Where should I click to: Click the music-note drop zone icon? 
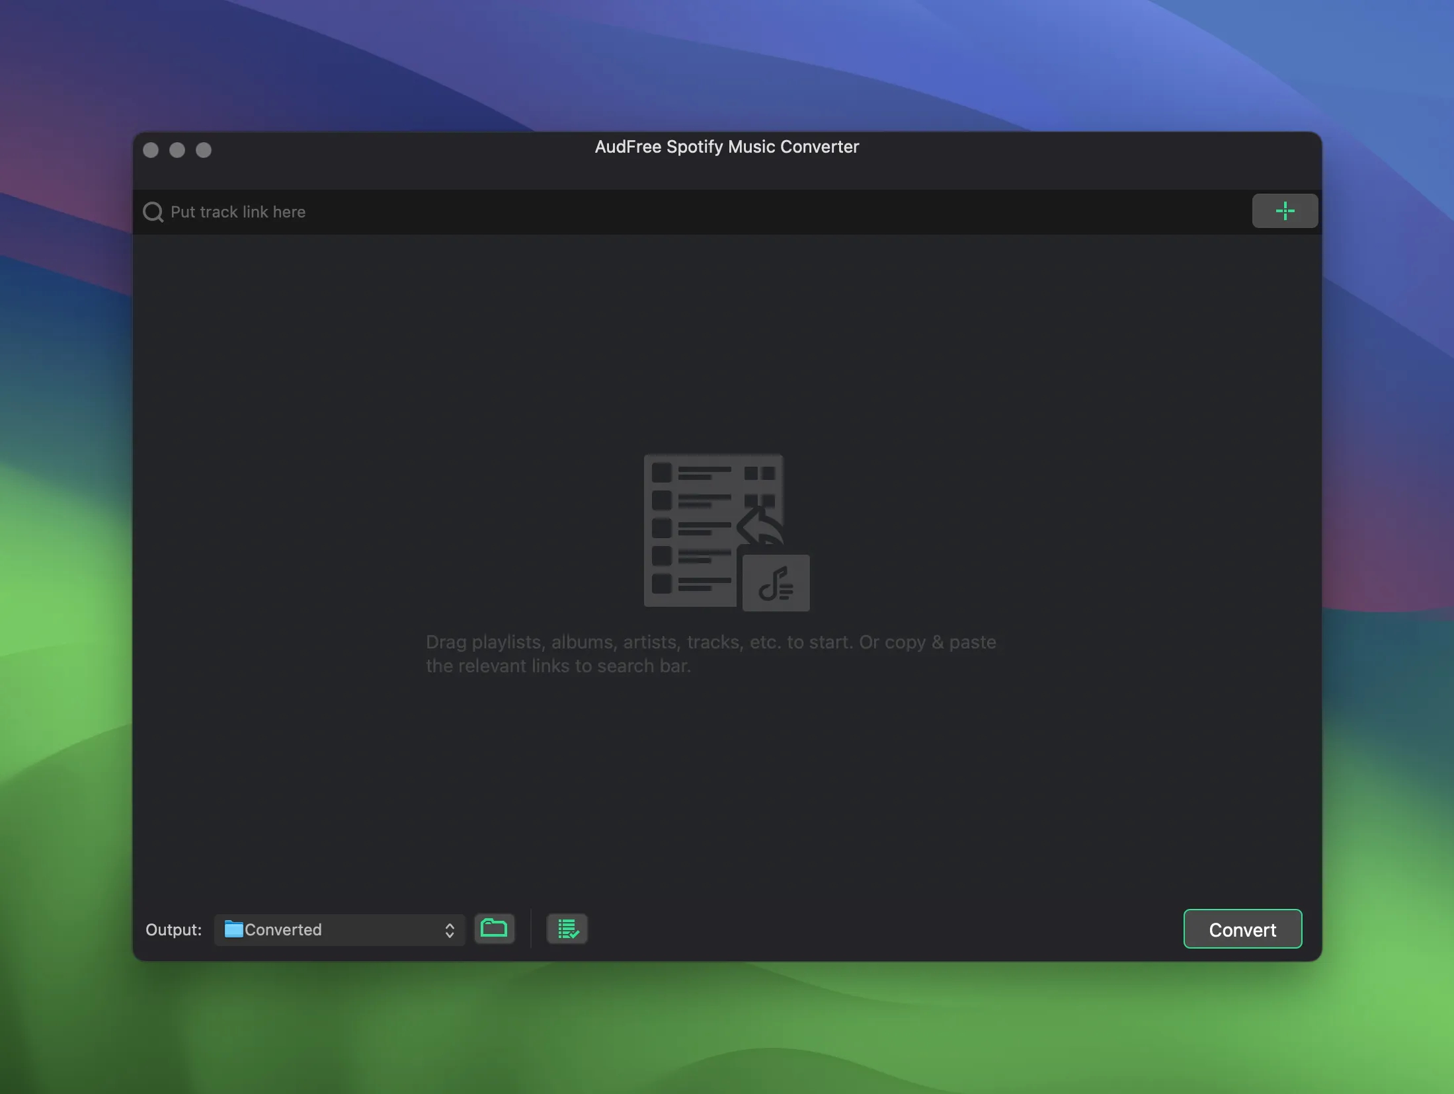coord(776,582)
